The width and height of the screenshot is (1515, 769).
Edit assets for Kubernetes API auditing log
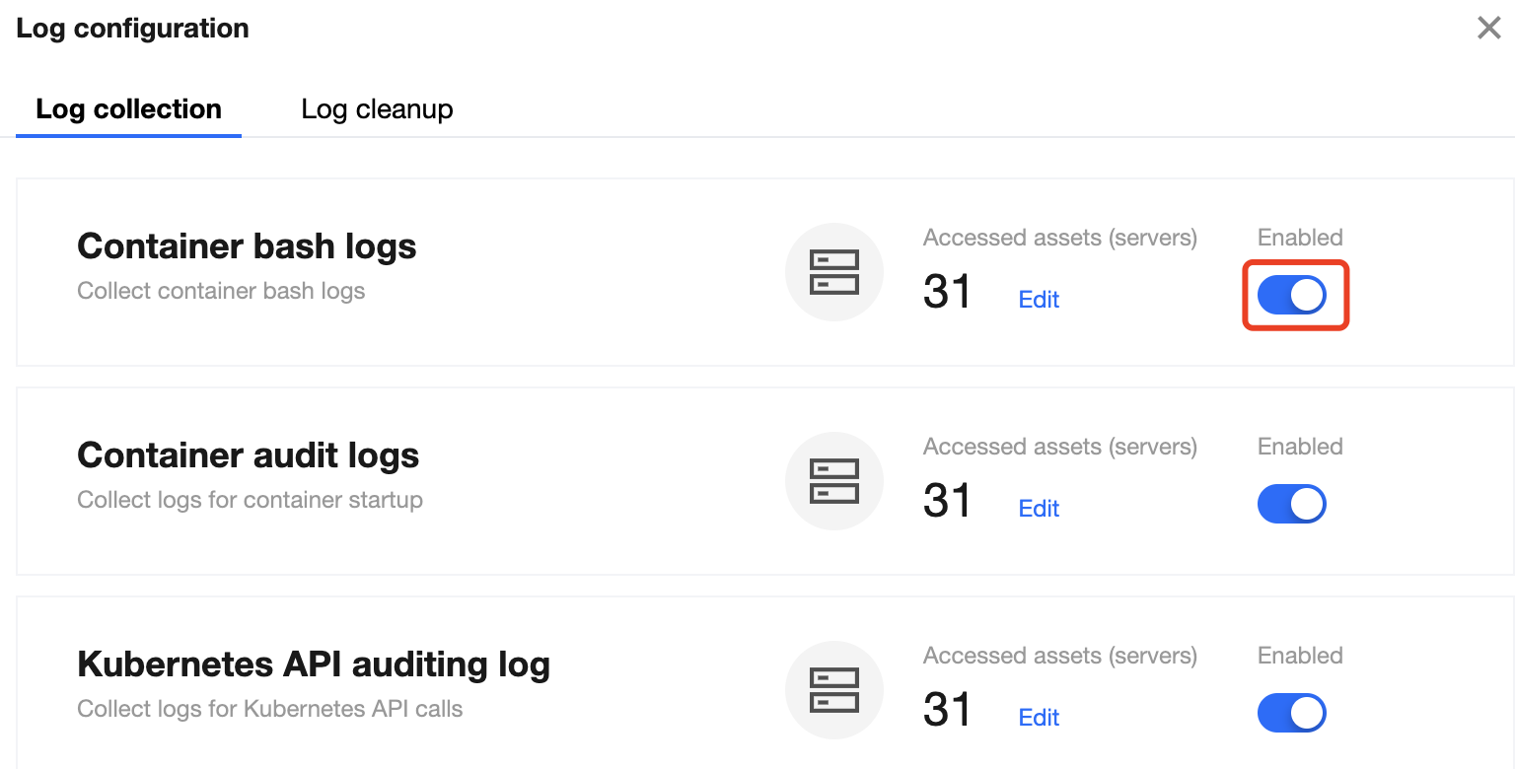1039,718
